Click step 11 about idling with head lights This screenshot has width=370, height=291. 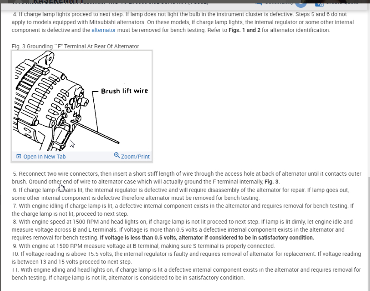pyautogui.click(x=186, y=274)
